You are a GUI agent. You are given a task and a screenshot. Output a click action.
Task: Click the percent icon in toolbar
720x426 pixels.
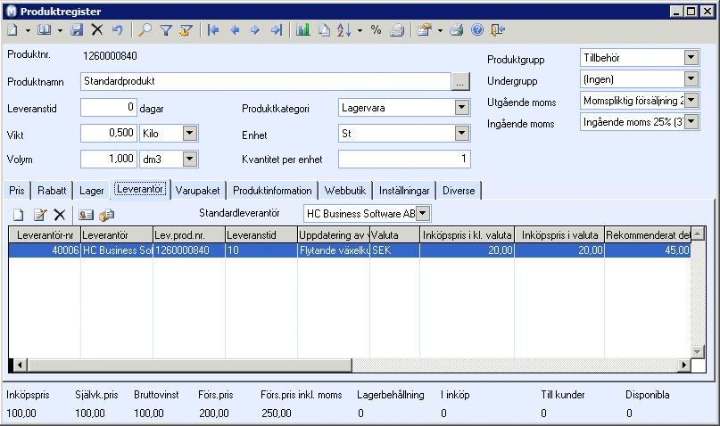click(376, 30)
